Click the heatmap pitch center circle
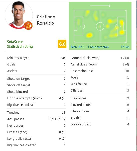Screen dimensions: 137x151 [100, 26]
